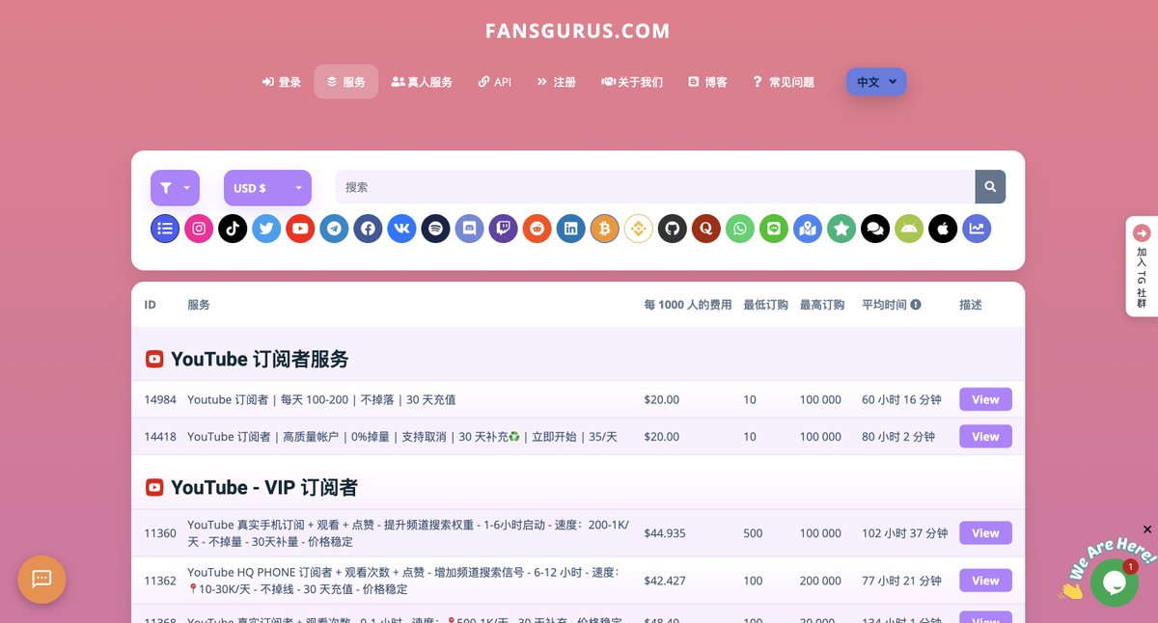
Task: Select the GitHub category icon
Action: coord(673,229)
